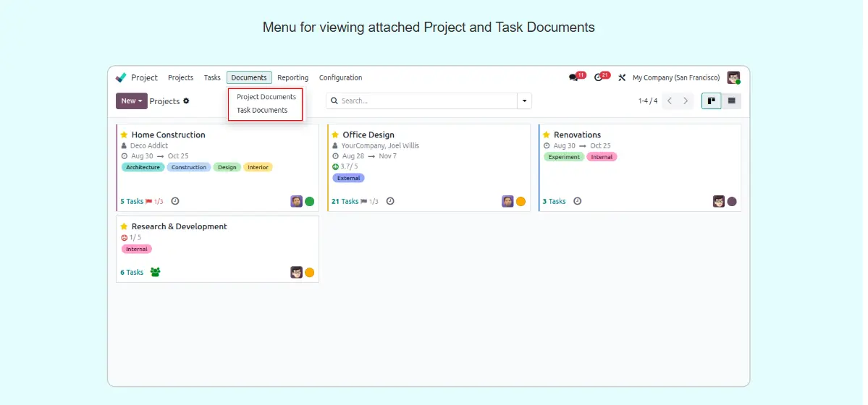Open the activities clock icon with badge
This screenshot has width=868, height=405.
pyautogui.click(x=598, y=77)
